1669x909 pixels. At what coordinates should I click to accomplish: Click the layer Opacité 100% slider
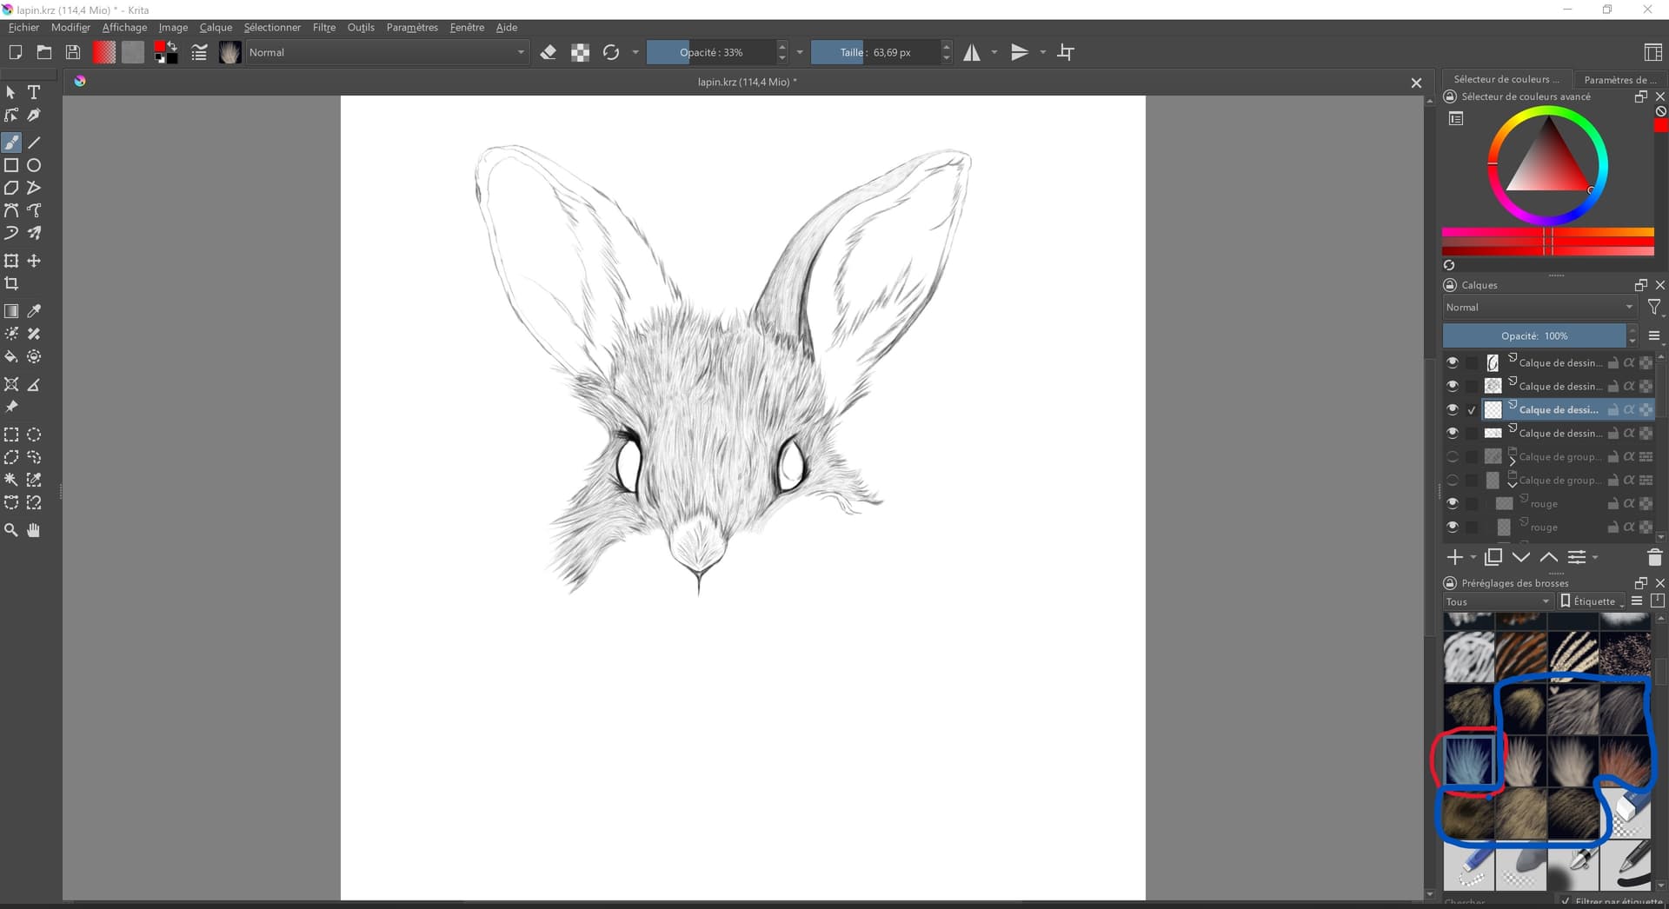1533,336
